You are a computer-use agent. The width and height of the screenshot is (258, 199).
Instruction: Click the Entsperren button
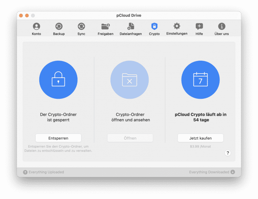[58, 138]
